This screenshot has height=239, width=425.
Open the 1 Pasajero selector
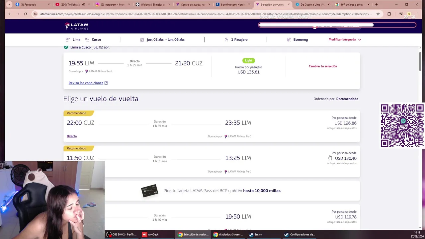[239, 40]
